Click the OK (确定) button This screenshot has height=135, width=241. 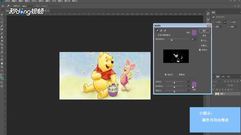click(204, 31)
